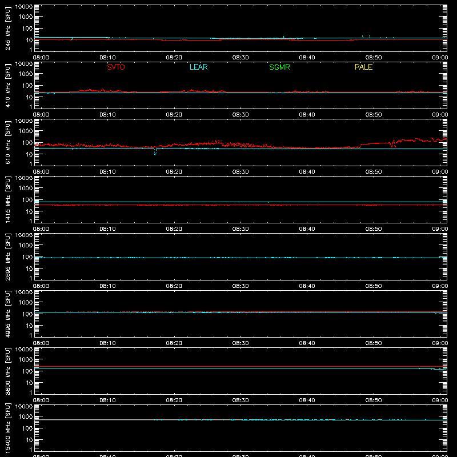Click 08:40 tick below the 410 MHz panel
This screenshot has width=457, height=457.
(307, 115)
